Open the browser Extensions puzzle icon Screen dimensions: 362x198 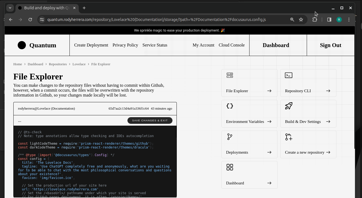coord(315,20)
